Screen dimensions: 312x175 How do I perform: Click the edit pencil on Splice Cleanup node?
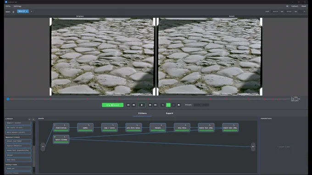tap(65, 137)
